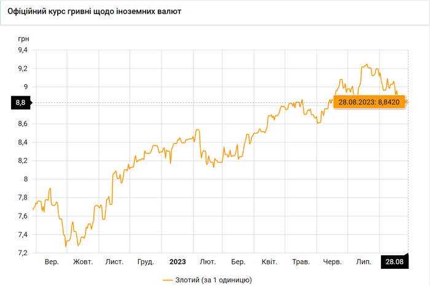Click the black 28.08 date marker
430x286 pixels.
click(x=395, y=262)
